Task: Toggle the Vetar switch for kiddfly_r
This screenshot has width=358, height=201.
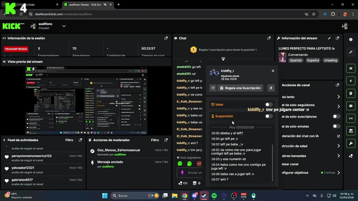Action: click(269, 104)
